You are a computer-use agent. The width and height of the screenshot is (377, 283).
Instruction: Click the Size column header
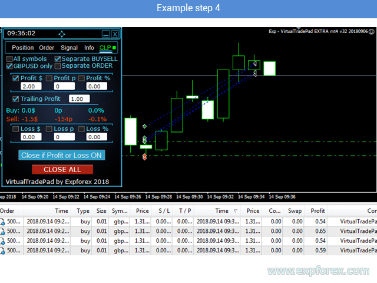[x=101, y=211]
